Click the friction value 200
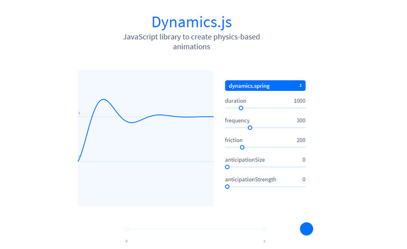 point(301,140)
